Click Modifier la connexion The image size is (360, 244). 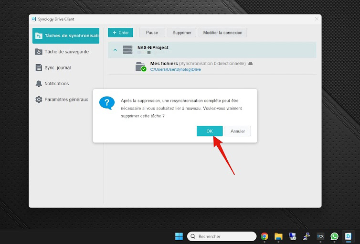click(x=222, y=33)
